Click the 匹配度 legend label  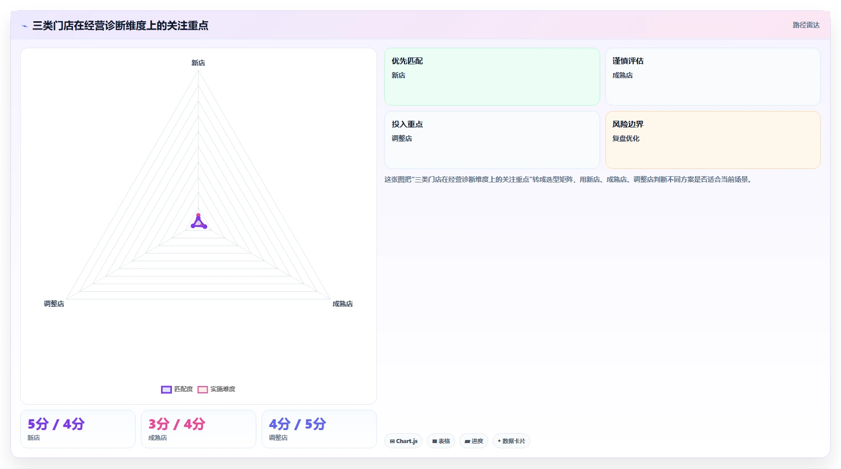pos(183,389)
